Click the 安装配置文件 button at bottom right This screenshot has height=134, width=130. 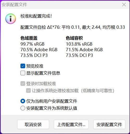click(109, 124)
